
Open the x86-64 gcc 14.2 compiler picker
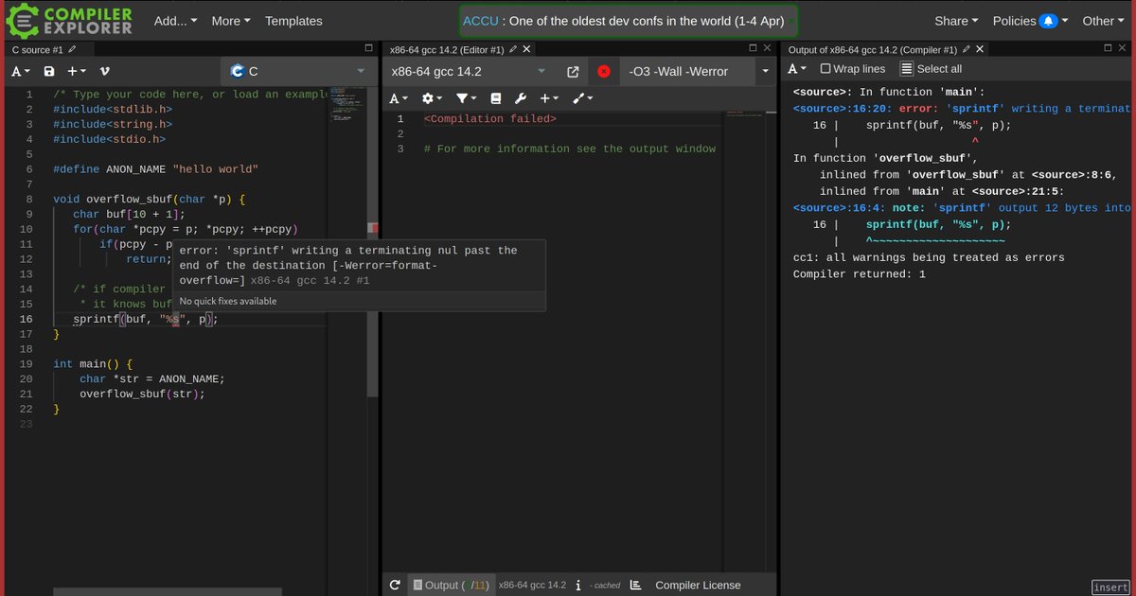point(468,71)
